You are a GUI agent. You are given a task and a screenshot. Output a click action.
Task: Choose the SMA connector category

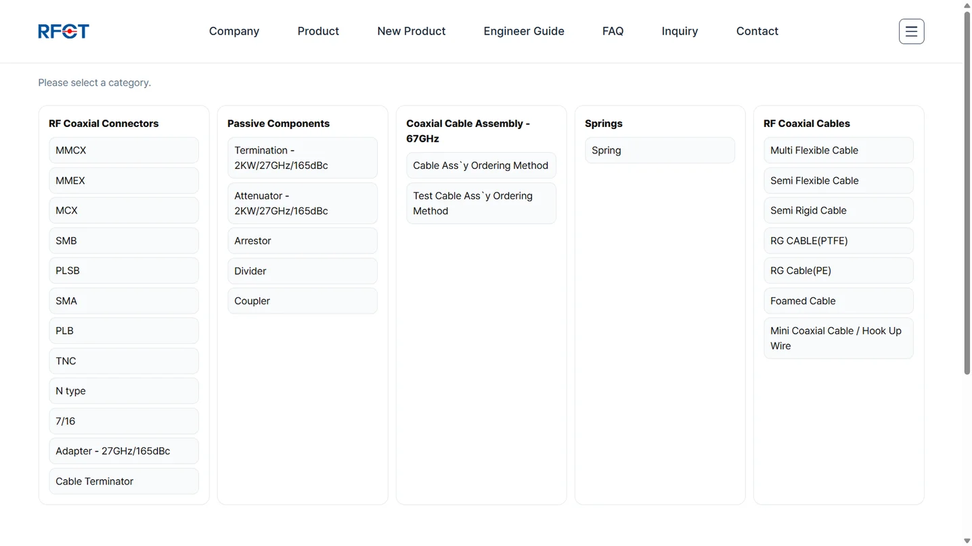point(123,301)
